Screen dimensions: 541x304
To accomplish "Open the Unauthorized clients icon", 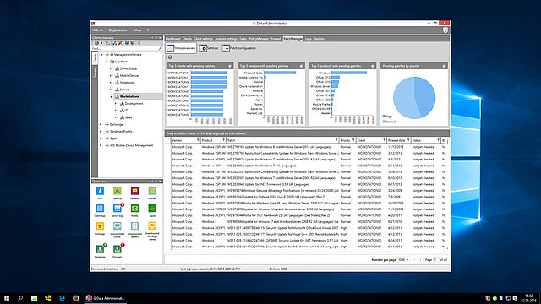I will [117, 225].
